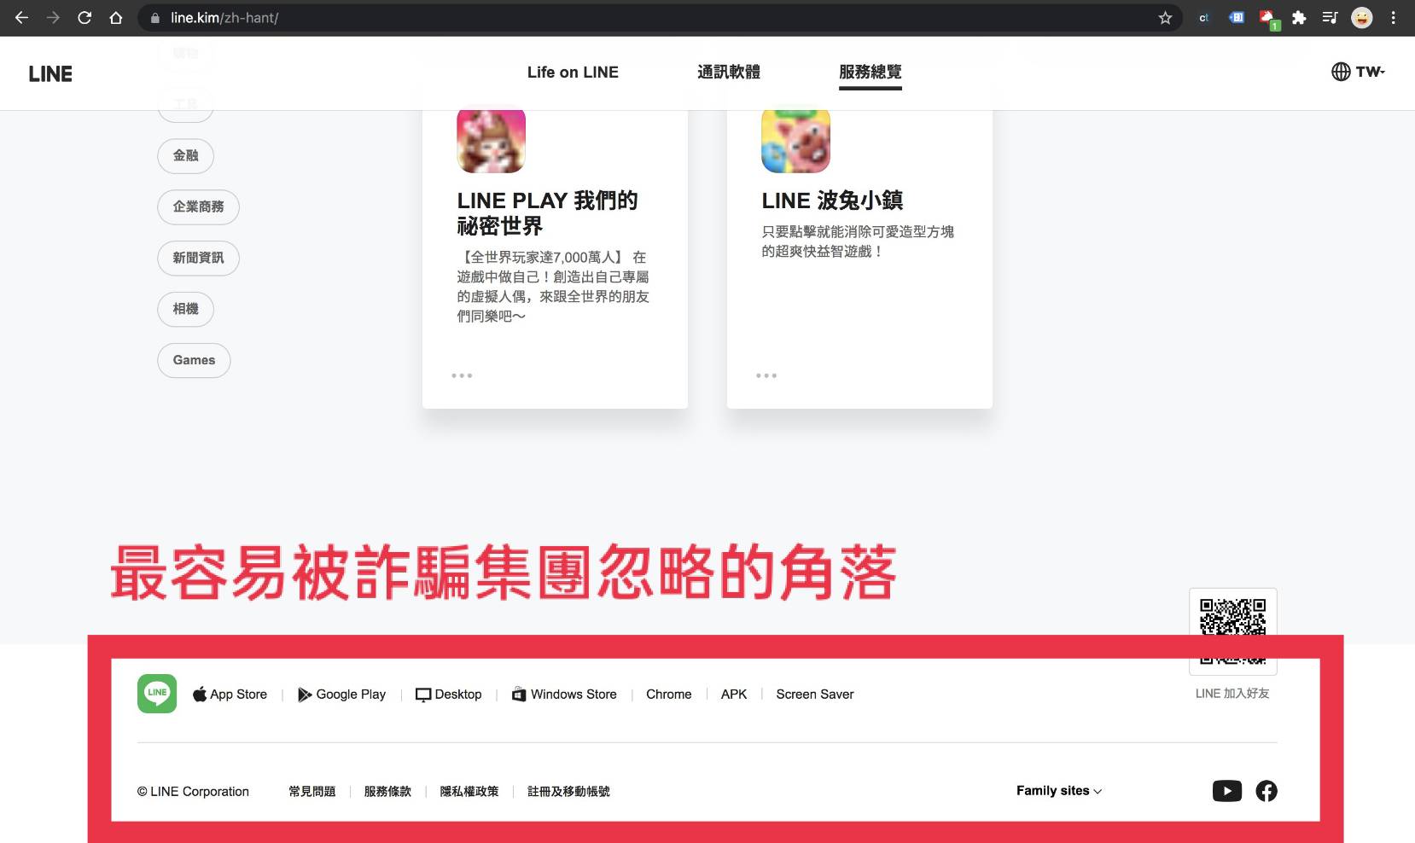Reload the page with the refresh icon
Image resolution: width=1415 pixels, height=843 pixels.
tap(84, 17)
